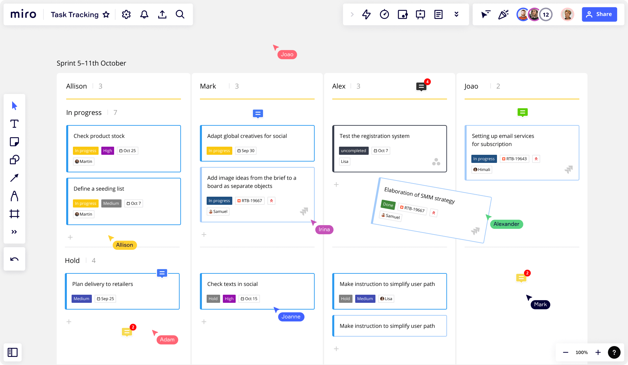Select the Connection line tool
The width and height of the screenshot is (628, 365).
[x=14, y=178]
